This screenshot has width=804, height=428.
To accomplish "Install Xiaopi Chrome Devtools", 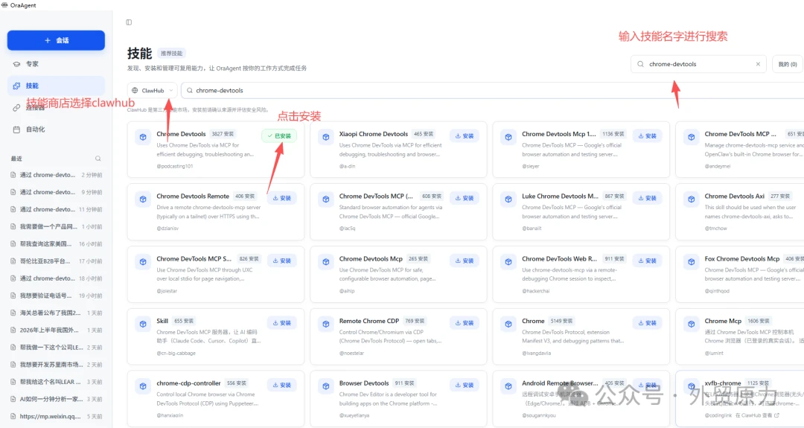I will [465, 135].
